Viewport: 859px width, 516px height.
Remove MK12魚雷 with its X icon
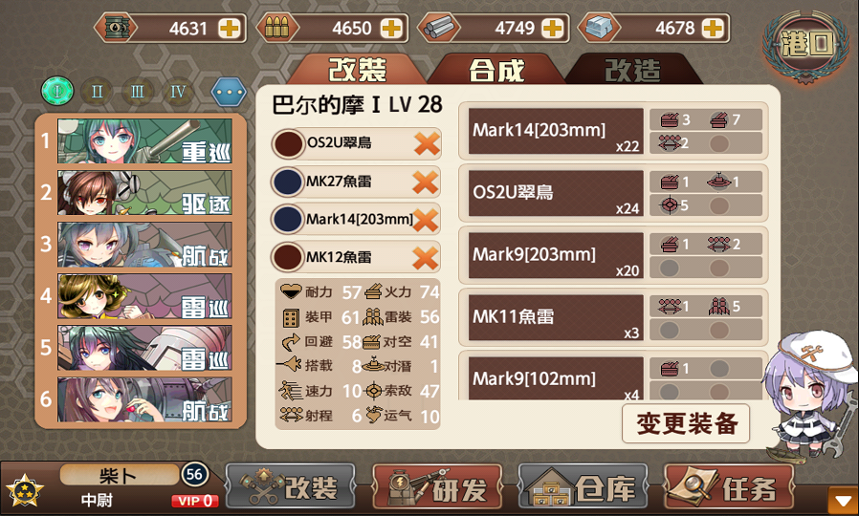point(427,258)
